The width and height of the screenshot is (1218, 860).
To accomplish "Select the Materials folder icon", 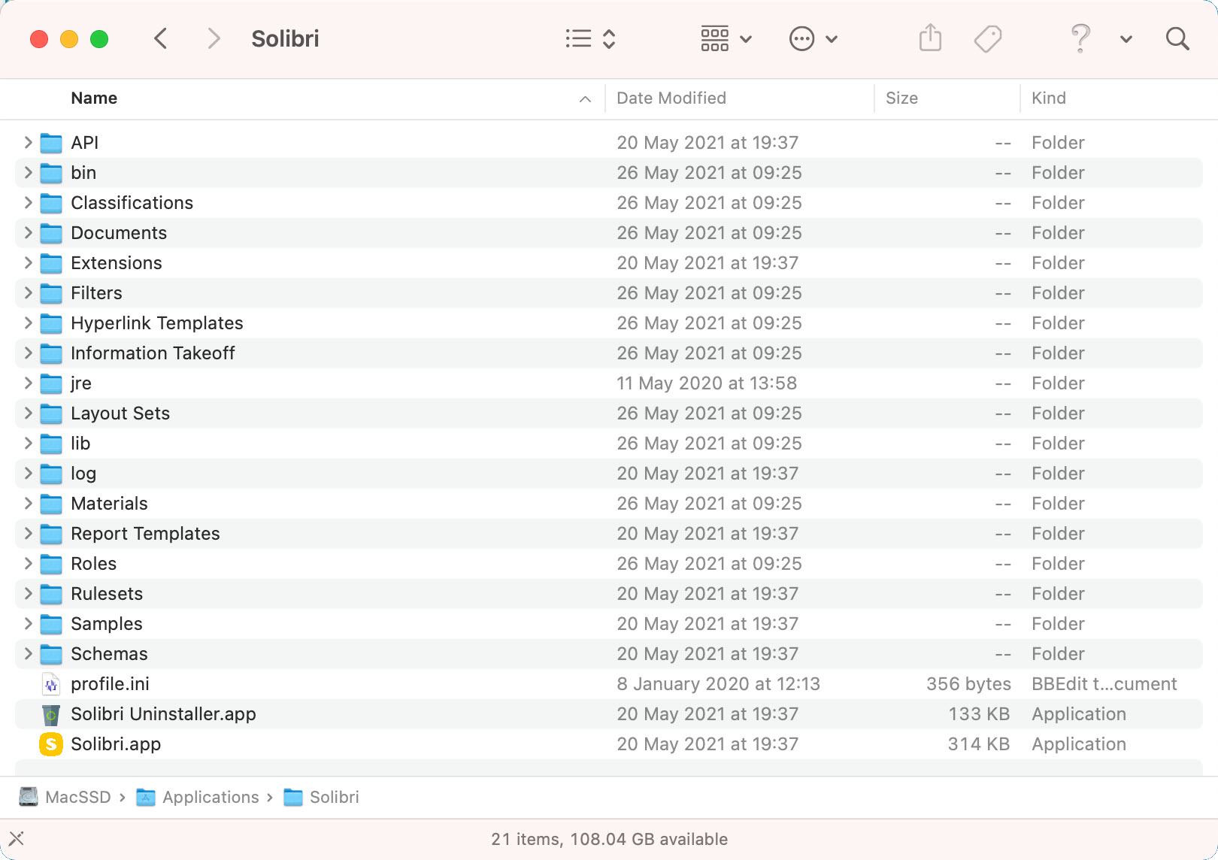I will pyautogui.click(x=50, y=503).
